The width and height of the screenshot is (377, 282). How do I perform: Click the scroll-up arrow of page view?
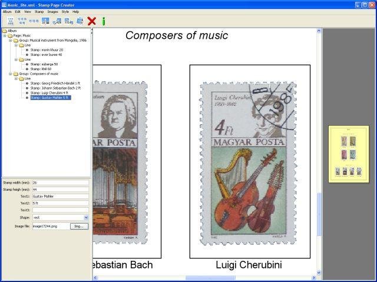coord(319,31)
